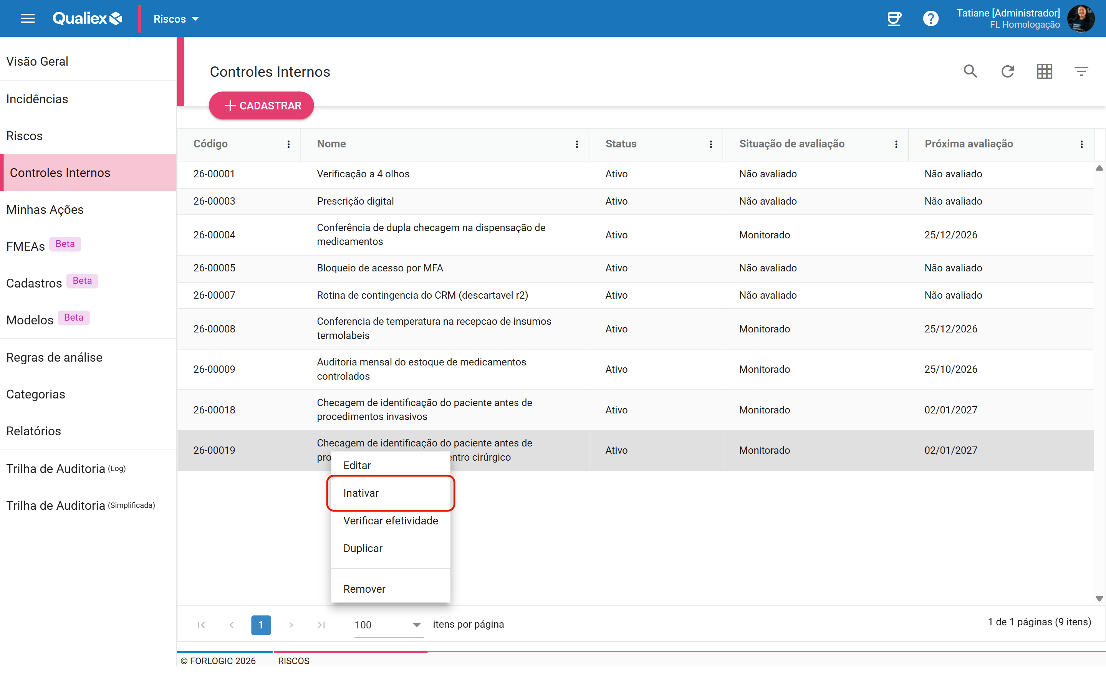The image size is (1106, 691).
Task: Refresh the Controles Internos list
Action: click(x=1007, y=71)
